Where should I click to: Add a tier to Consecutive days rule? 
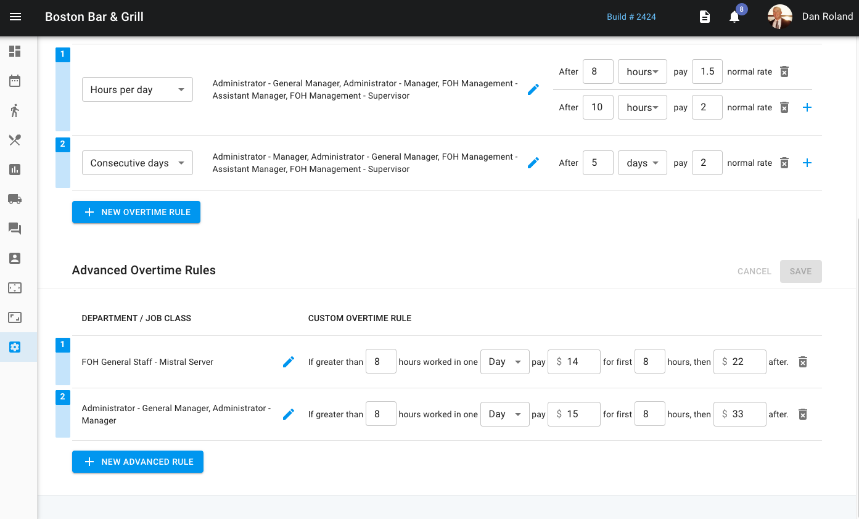(x=807, y=163)
